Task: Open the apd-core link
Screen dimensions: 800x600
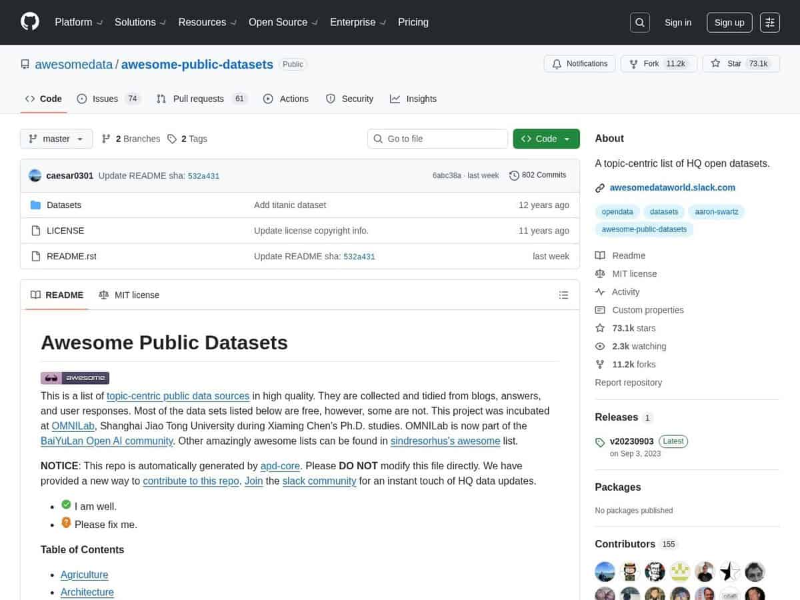Action: [x=280, y=466]
